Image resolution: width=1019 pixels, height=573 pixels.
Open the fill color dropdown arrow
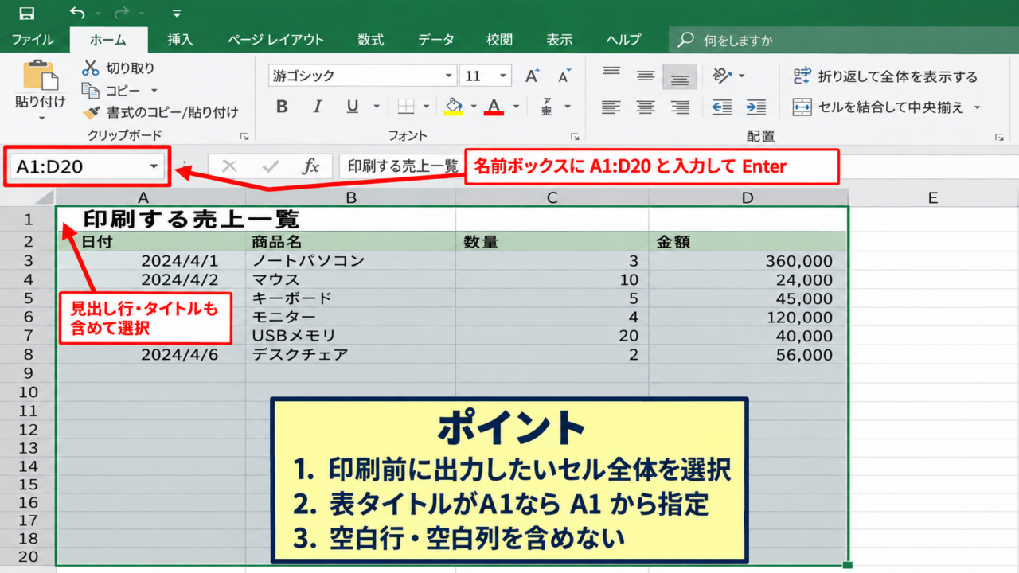point(474,107)
